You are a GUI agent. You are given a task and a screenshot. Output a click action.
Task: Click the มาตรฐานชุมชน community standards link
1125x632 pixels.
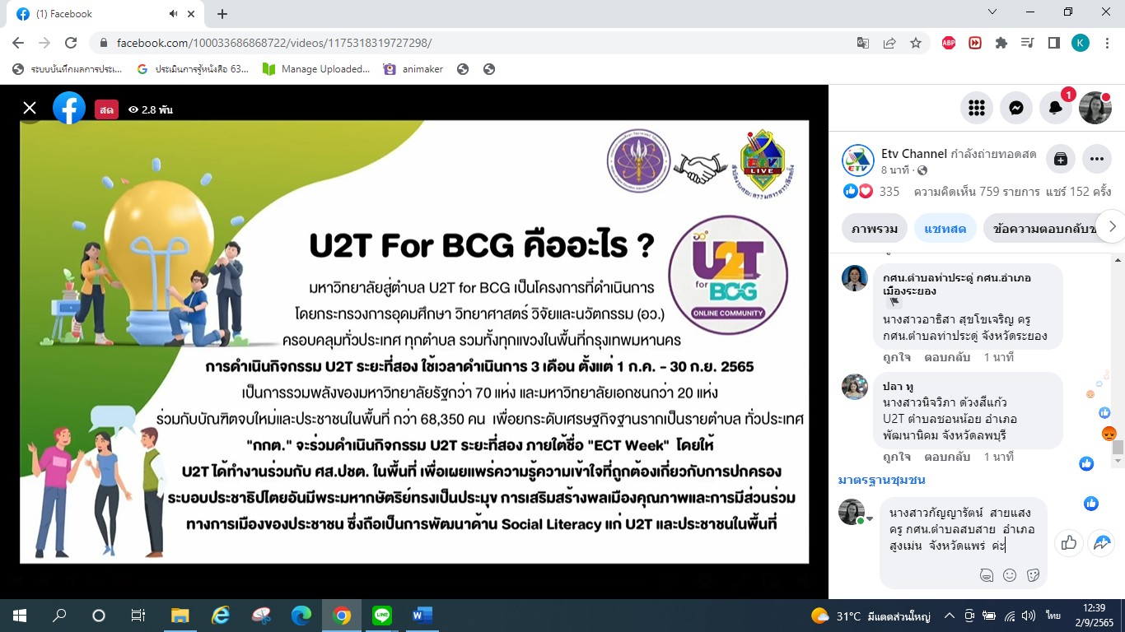tap(881, 480)
